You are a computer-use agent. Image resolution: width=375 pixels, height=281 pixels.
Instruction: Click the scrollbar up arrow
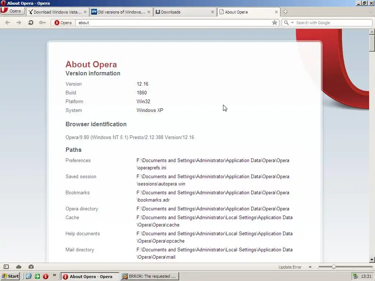point(372,31)
